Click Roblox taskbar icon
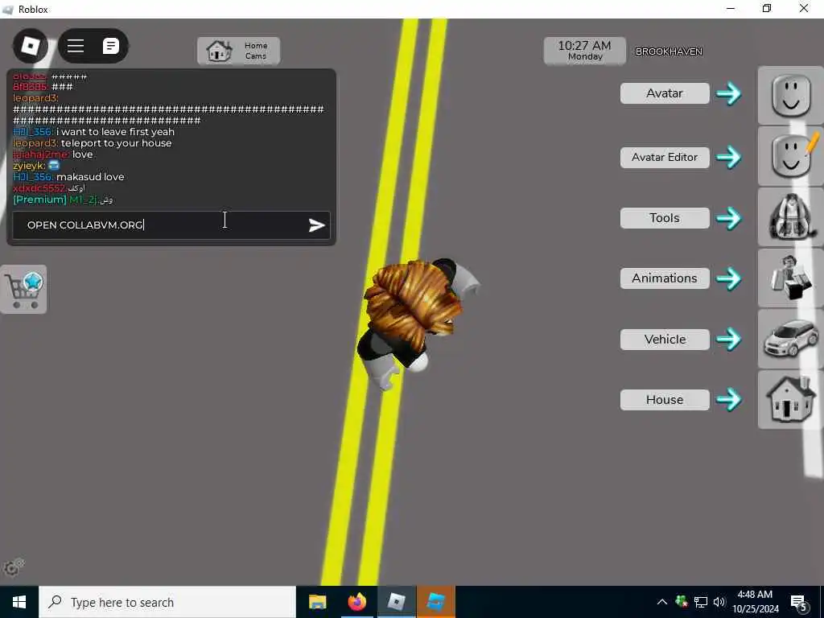The image size is (824, 618). point(396,602)
